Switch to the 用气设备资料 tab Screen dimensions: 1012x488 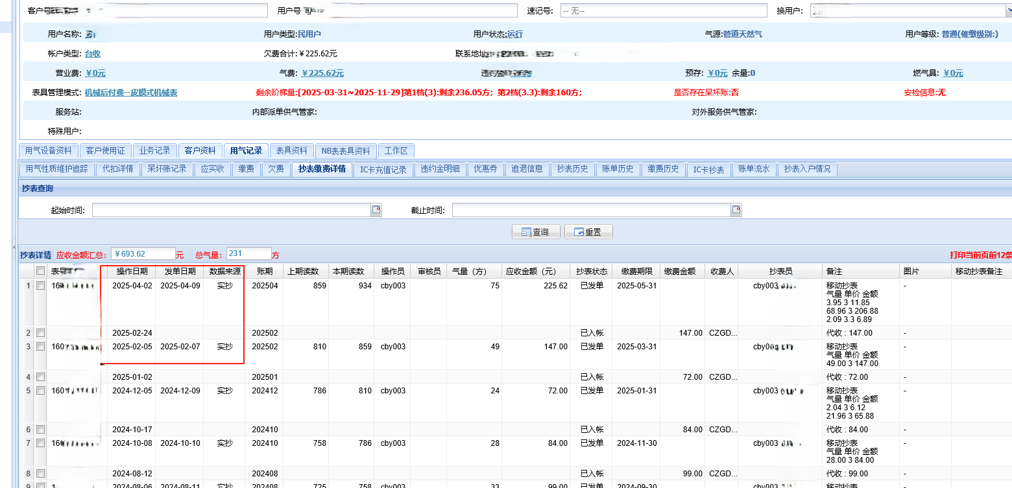[49, 150]
